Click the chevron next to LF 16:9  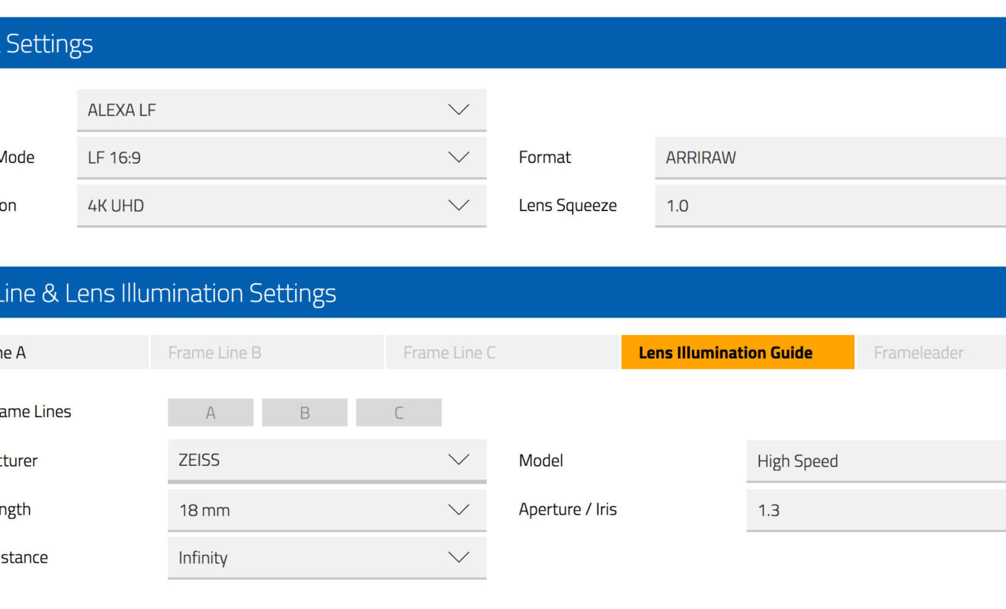[459, 157]
